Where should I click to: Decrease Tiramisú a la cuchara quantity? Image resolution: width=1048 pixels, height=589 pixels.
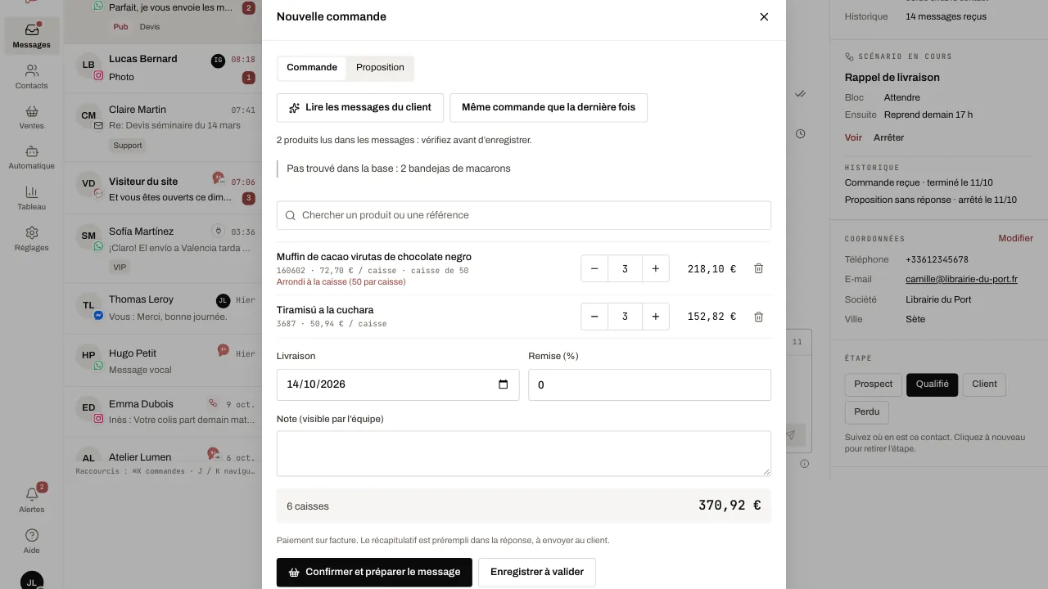point(594,317)
